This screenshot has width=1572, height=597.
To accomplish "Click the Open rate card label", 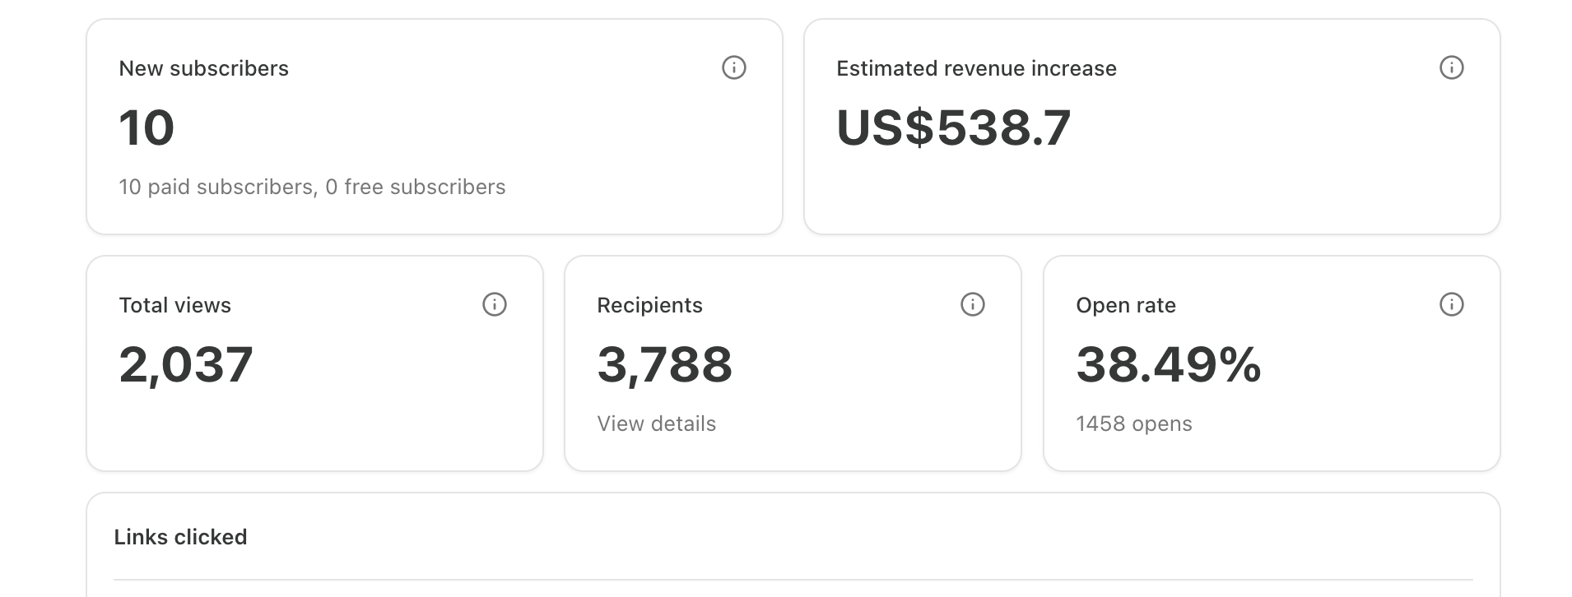I will [x=1125, y=305].
